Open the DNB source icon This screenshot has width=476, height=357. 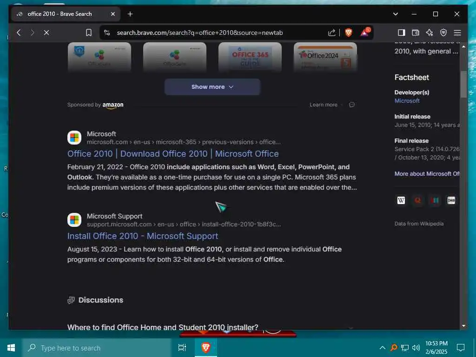[451, 200]
